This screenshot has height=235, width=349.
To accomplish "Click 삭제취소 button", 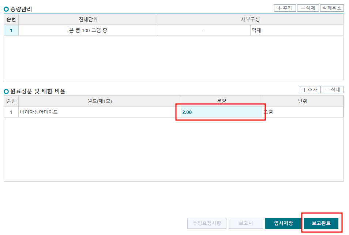I will pyautogui.click(x=332, y=8).
